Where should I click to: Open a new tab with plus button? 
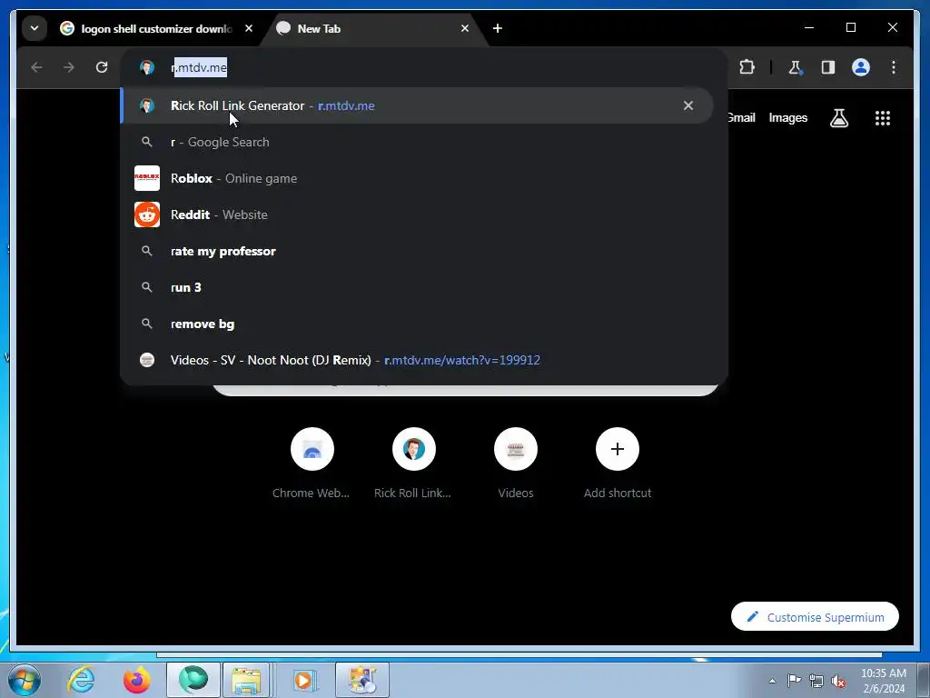pos(498,28)
